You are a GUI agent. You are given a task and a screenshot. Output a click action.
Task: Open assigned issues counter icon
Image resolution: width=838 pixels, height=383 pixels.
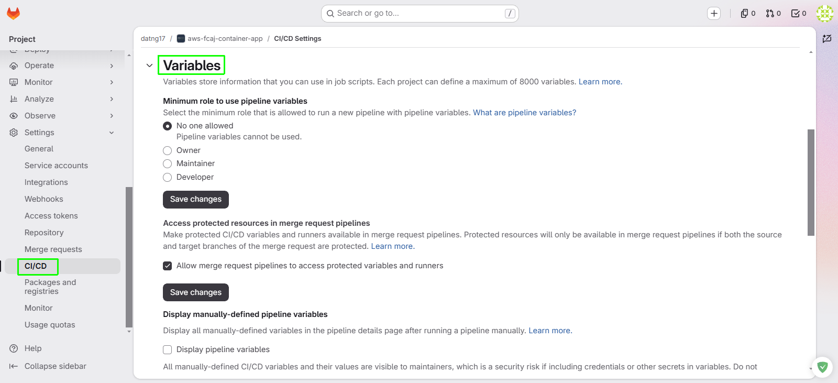(748, 14)
